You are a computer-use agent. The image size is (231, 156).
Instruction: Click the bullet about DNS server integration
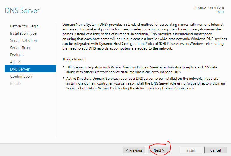point(141,70)
